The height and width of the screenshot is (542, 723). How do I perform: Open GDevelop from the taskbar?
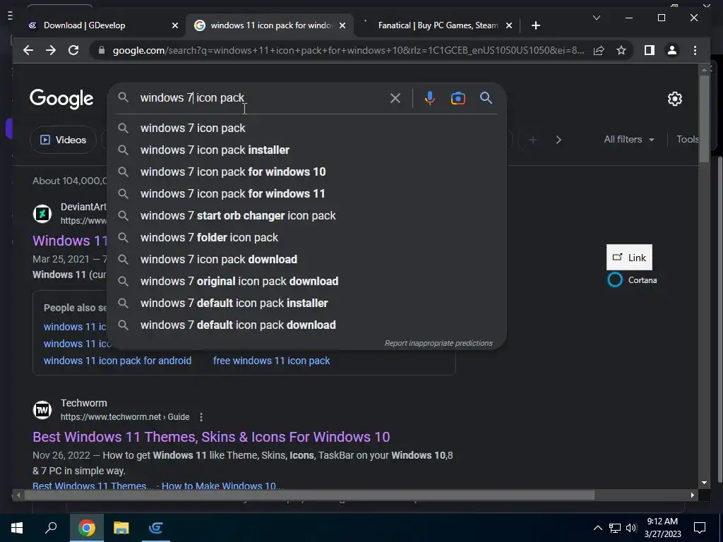(x=156, y=528)
